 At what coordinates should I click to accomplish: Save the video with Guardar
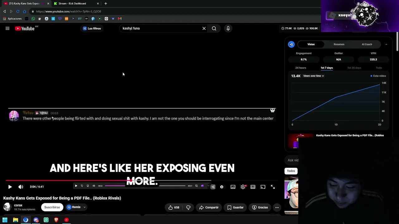pos(235,208)
